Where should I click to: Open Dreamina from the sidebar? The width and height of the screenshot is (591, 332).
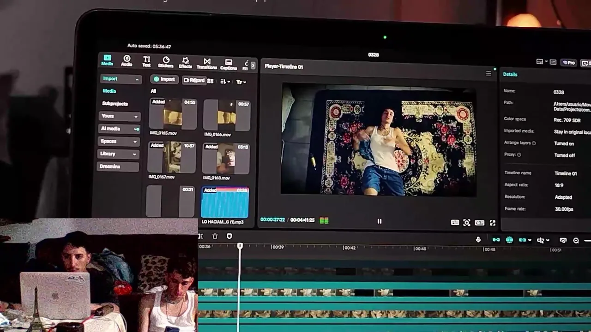118,166
